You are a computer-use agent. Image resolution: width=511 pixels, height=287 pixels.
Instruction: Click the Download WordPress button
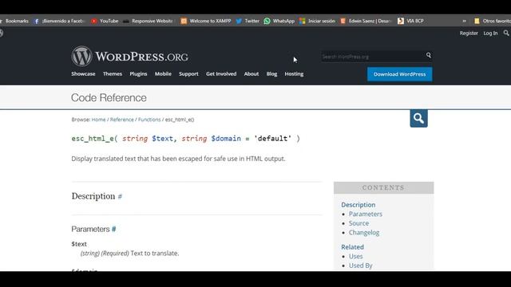(399, 74)
